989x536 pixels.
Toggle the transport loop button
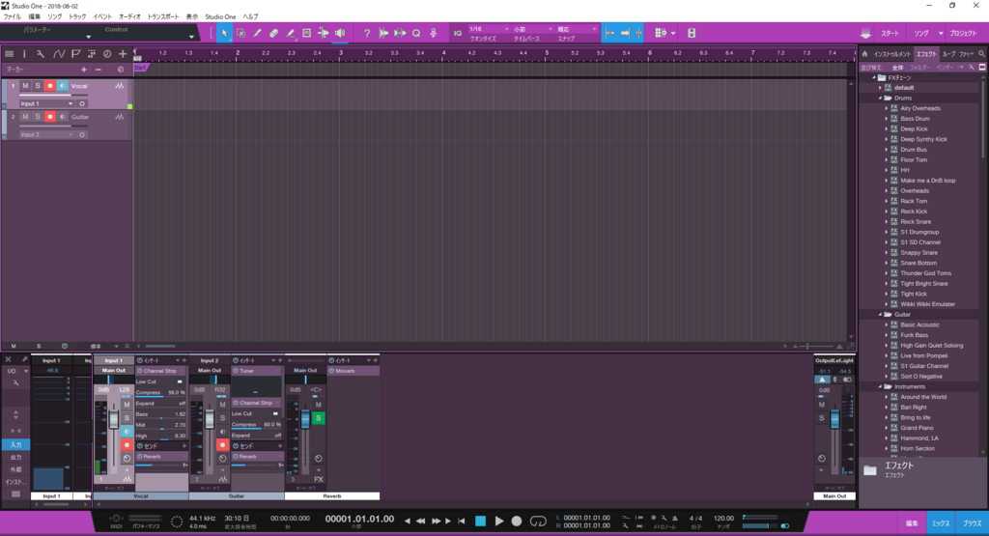(538, 521)
